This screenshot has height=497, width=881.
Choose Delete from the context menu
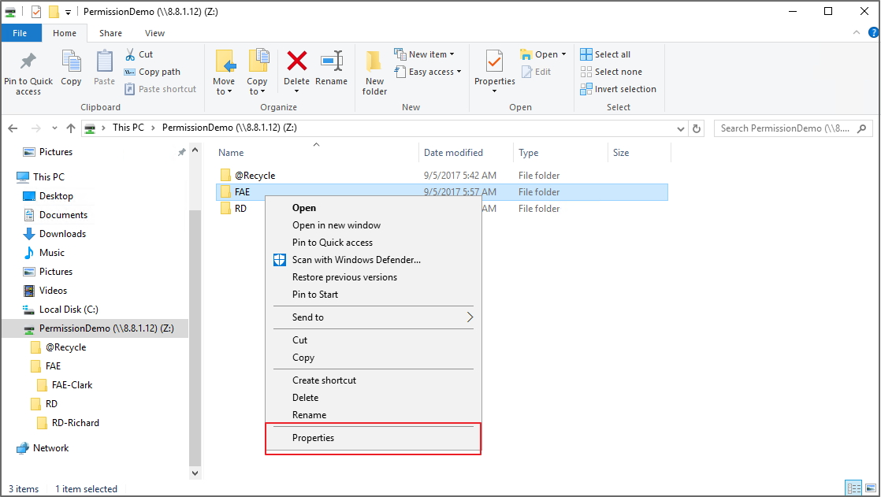coord(305,398)
